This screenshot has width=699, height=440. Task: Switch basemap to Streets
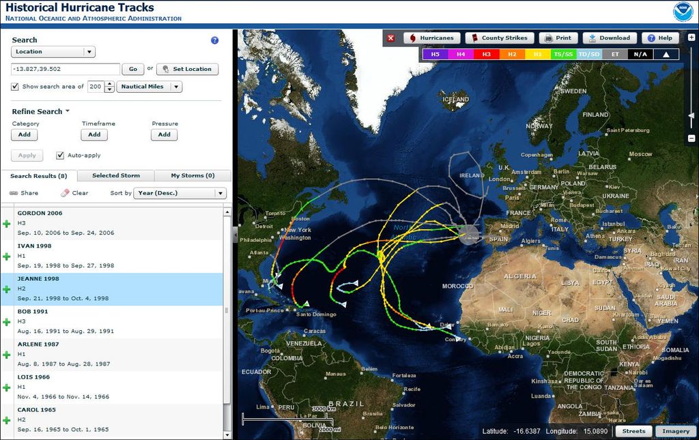pos(634,431)
